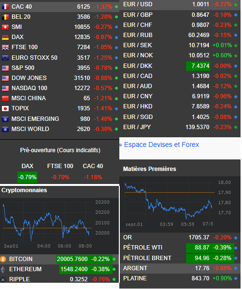The width and height of the screenshot is (242, 289).
Task: Select the BITCOIN row
Action: coord(59,259)
